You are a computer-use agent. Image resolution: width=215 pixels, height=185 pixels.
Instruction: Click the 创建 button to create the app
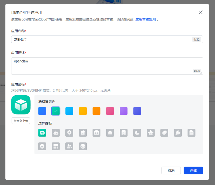[x=193, y=170]
